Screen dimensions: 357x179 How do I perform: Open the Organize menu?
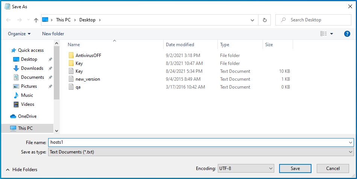[x=19, y=34]
